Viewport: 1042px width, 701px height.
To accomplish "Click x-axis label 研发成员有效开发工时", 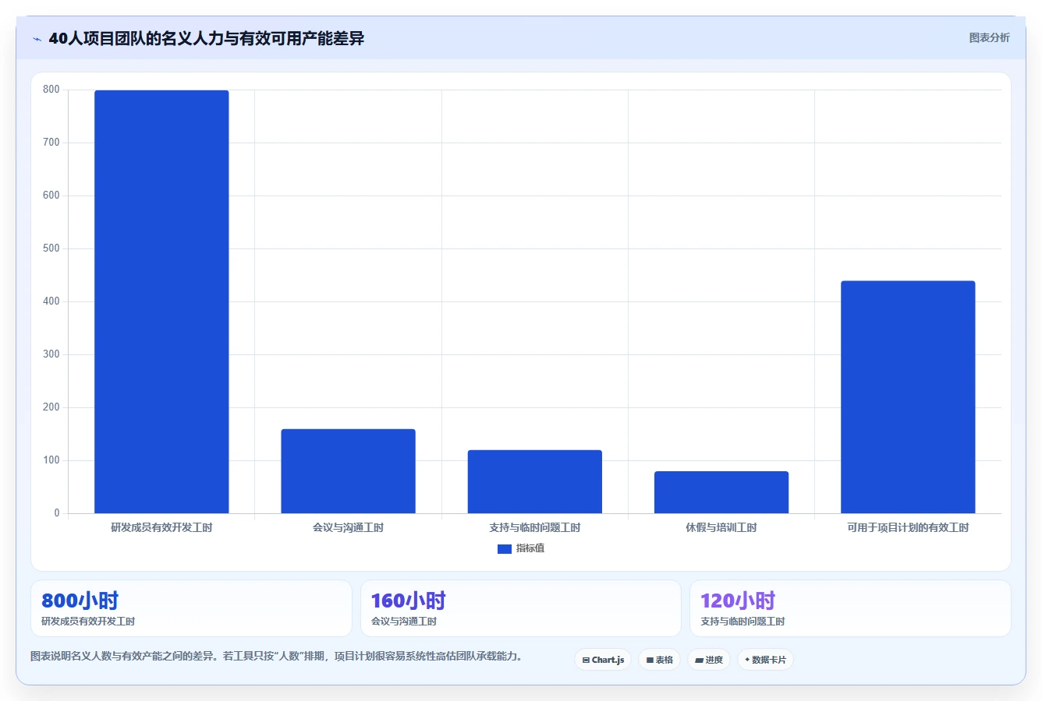I will pyautogui.click(x=161, y=528).
